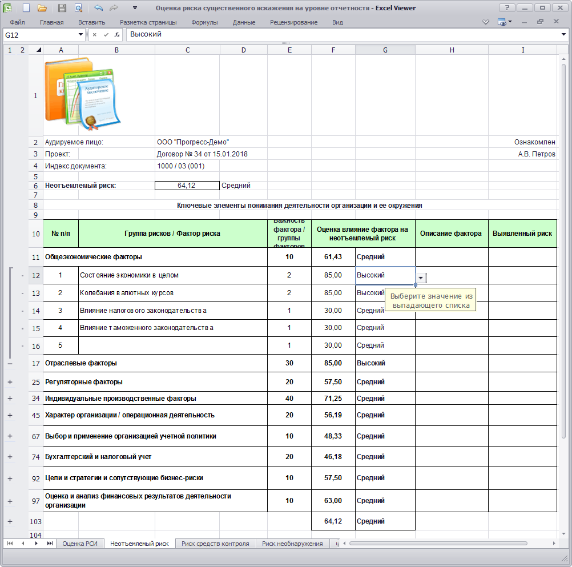The width and height of the screenshot is (572, 567).
Task: Open the quick access toolbar customize arrow
Action: (135, 7)
